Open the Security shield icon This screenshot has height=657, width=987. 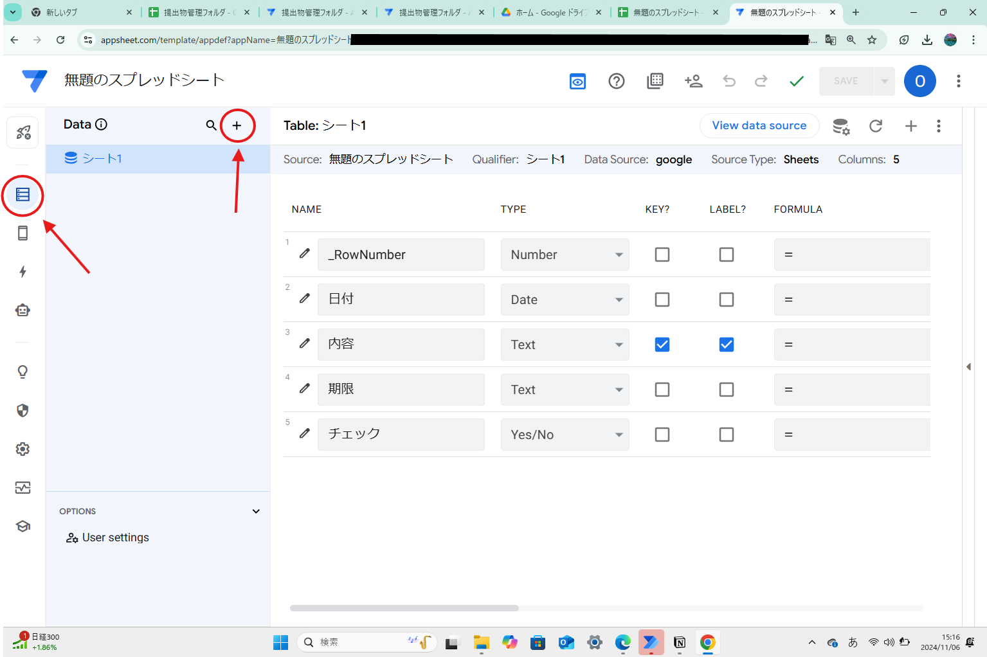[23, 410]
